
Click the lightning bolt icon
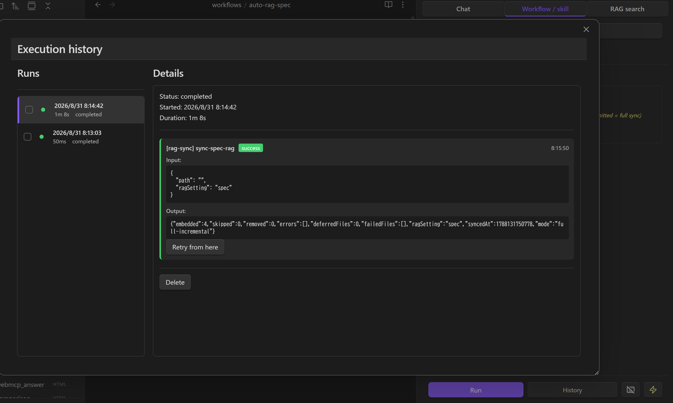click(653, 390)
